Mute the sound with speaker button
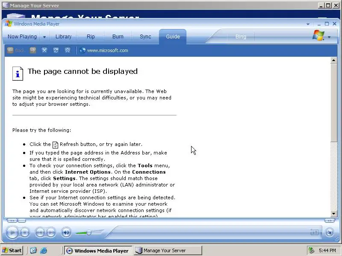Screen dimensions: 342x256 click(66, 233)
